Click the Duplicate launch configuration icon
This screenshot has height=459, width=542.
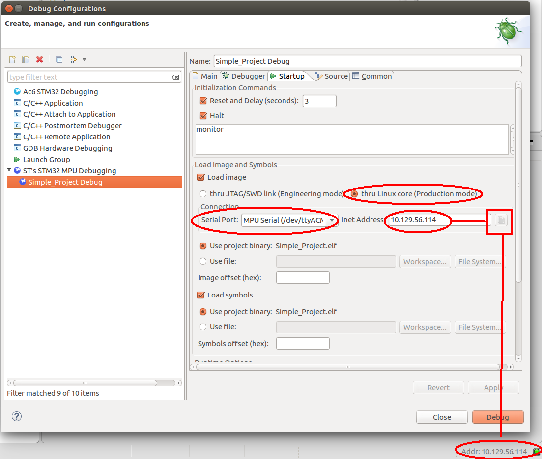point(26,59)
